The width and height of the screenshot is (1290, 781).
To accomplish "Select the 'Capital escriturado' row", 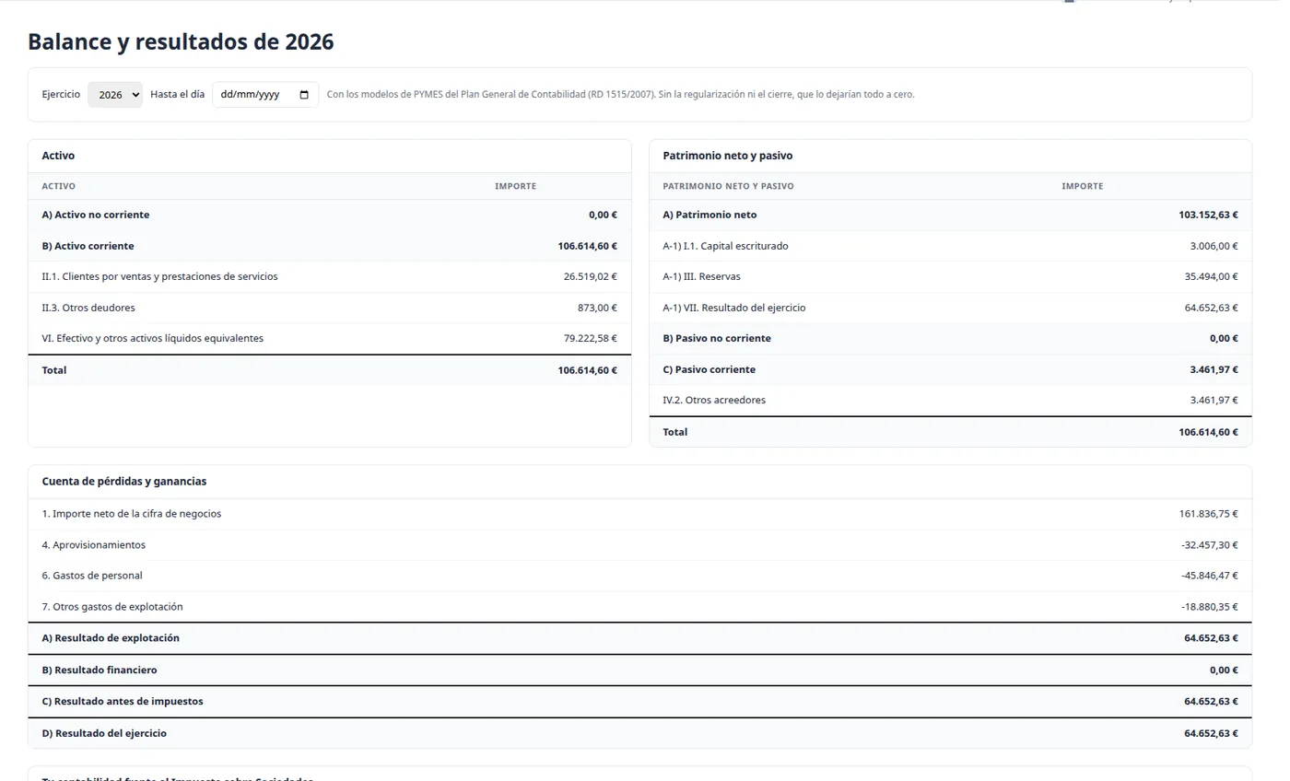I will [951, 246].
